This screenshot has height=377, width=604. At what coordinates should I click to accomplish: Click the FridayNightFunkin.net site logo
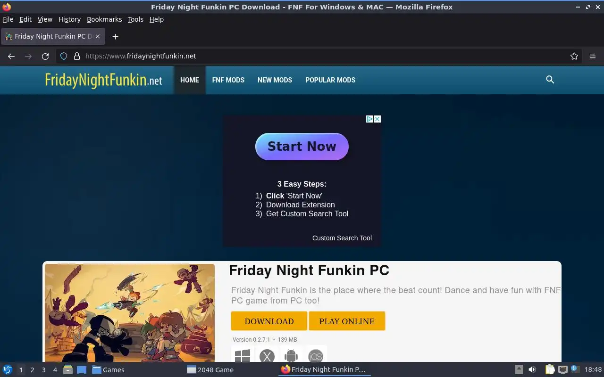click(x=103, y=80)
